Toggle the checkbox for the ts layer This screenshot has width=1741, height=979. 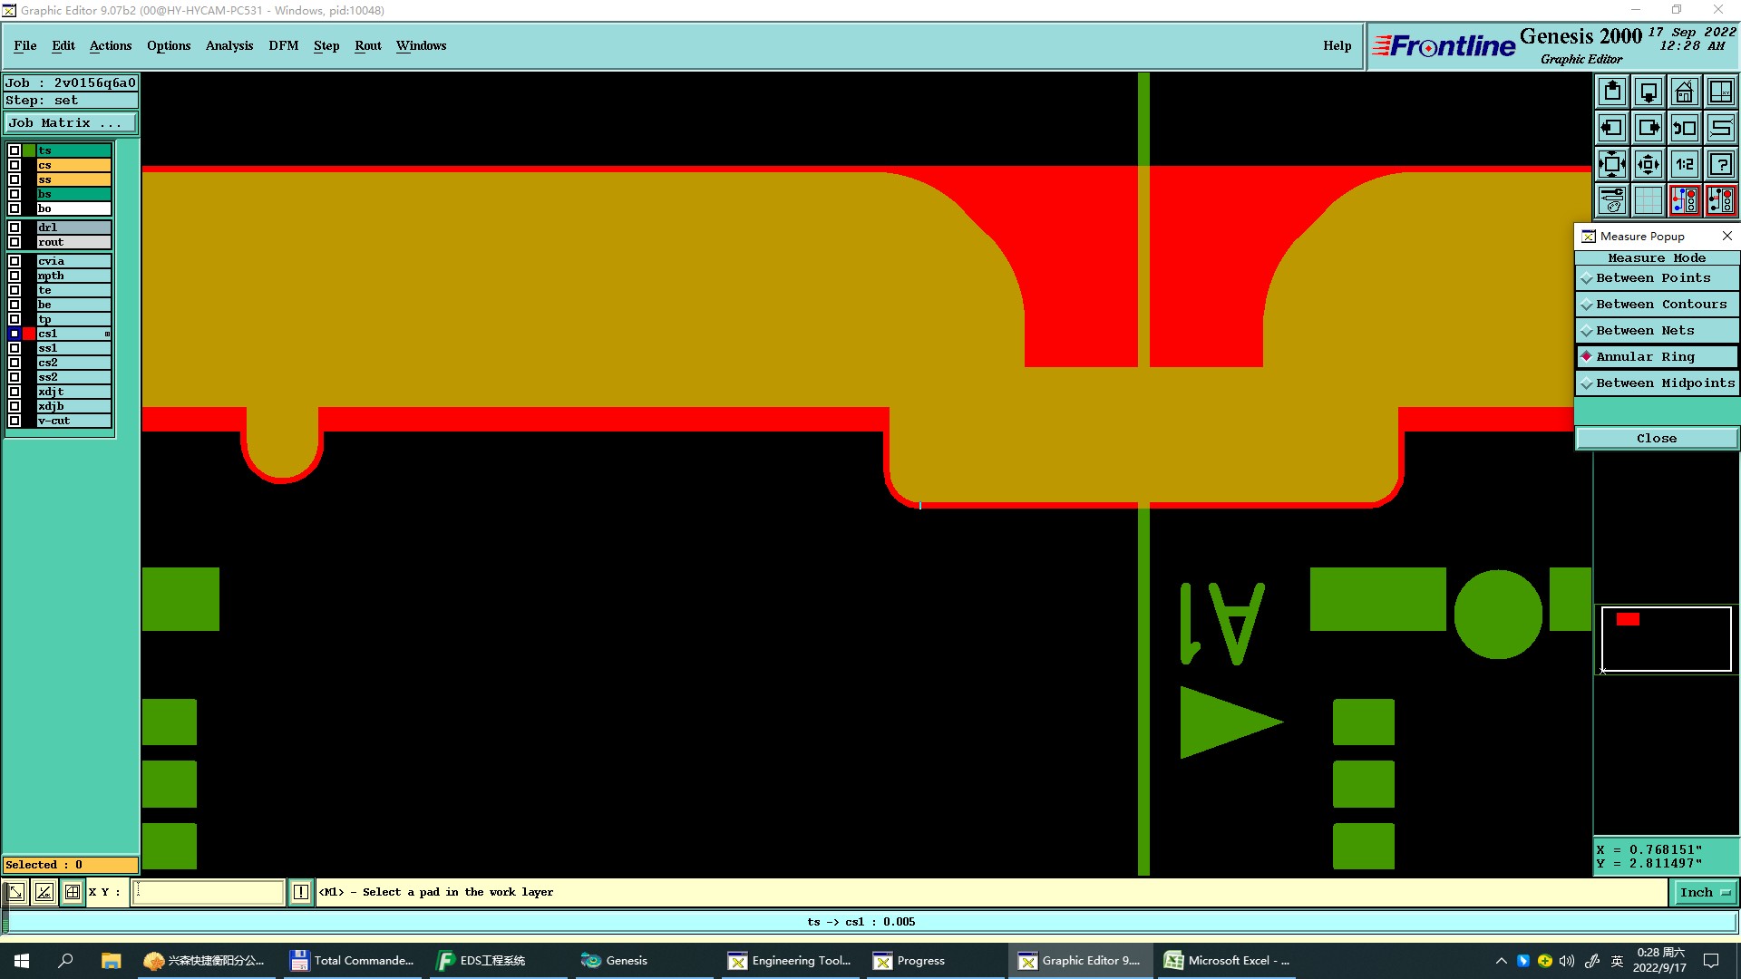15,150
